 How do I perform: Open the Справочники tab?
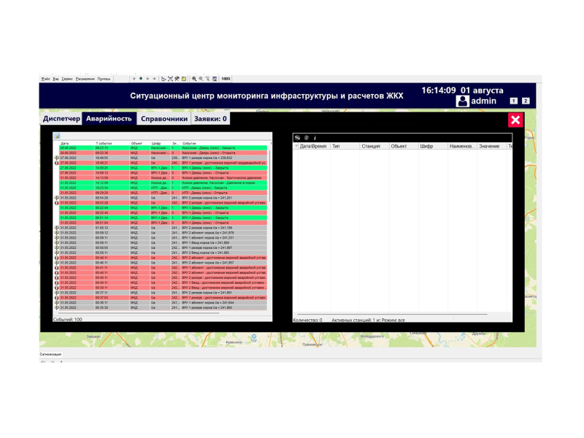tap(164, 119)
